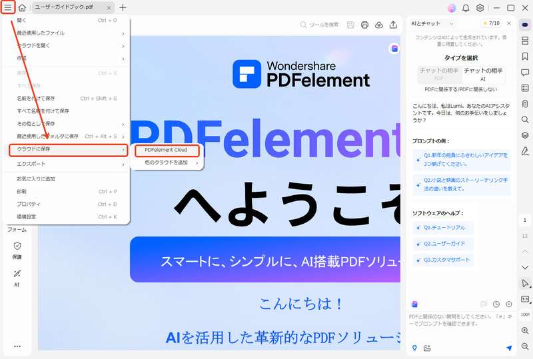Viewport: 533px width, 359px height.
Task: Open layers panel icon
Action: tap(525, 135)
